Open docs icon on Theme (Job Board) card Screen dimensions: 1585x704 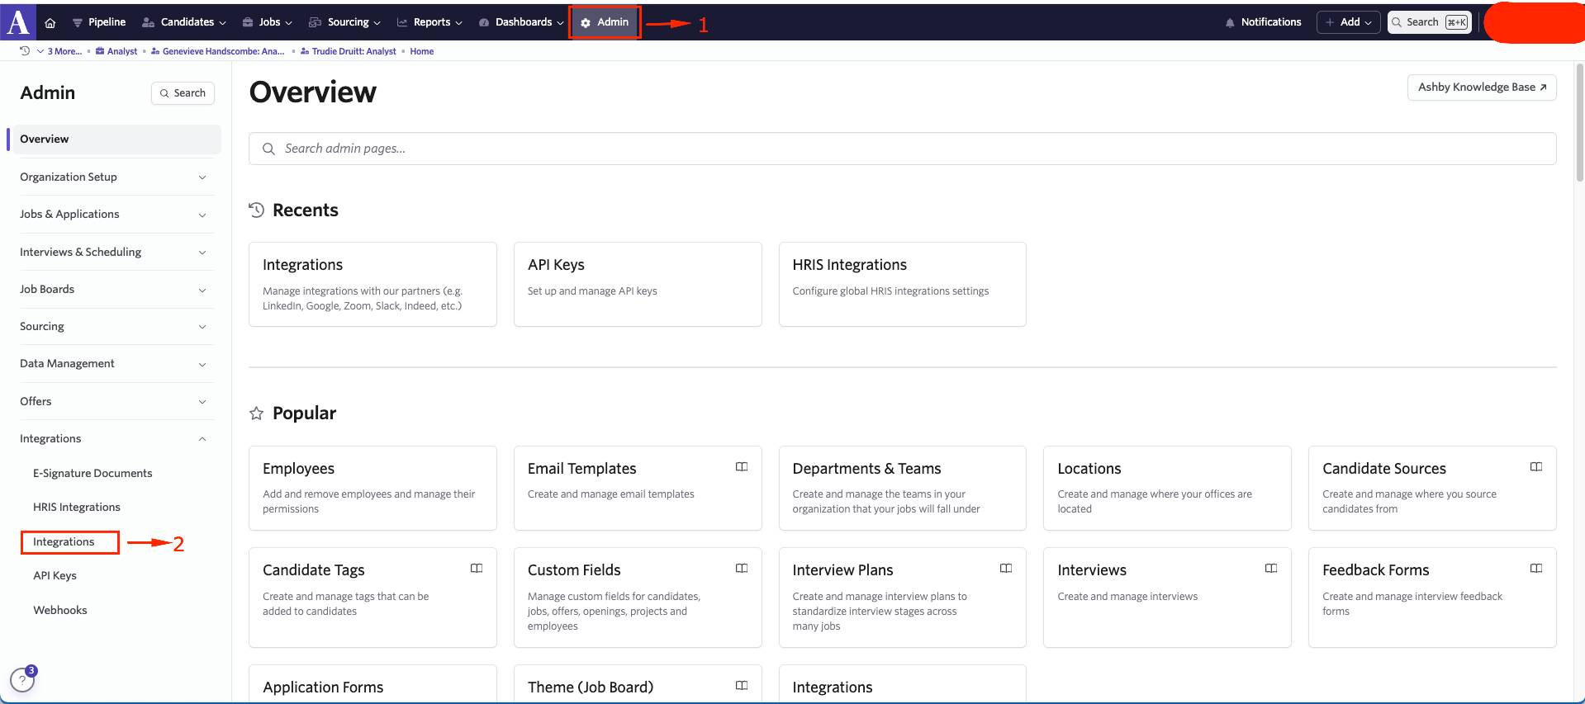tap(742, 686)
